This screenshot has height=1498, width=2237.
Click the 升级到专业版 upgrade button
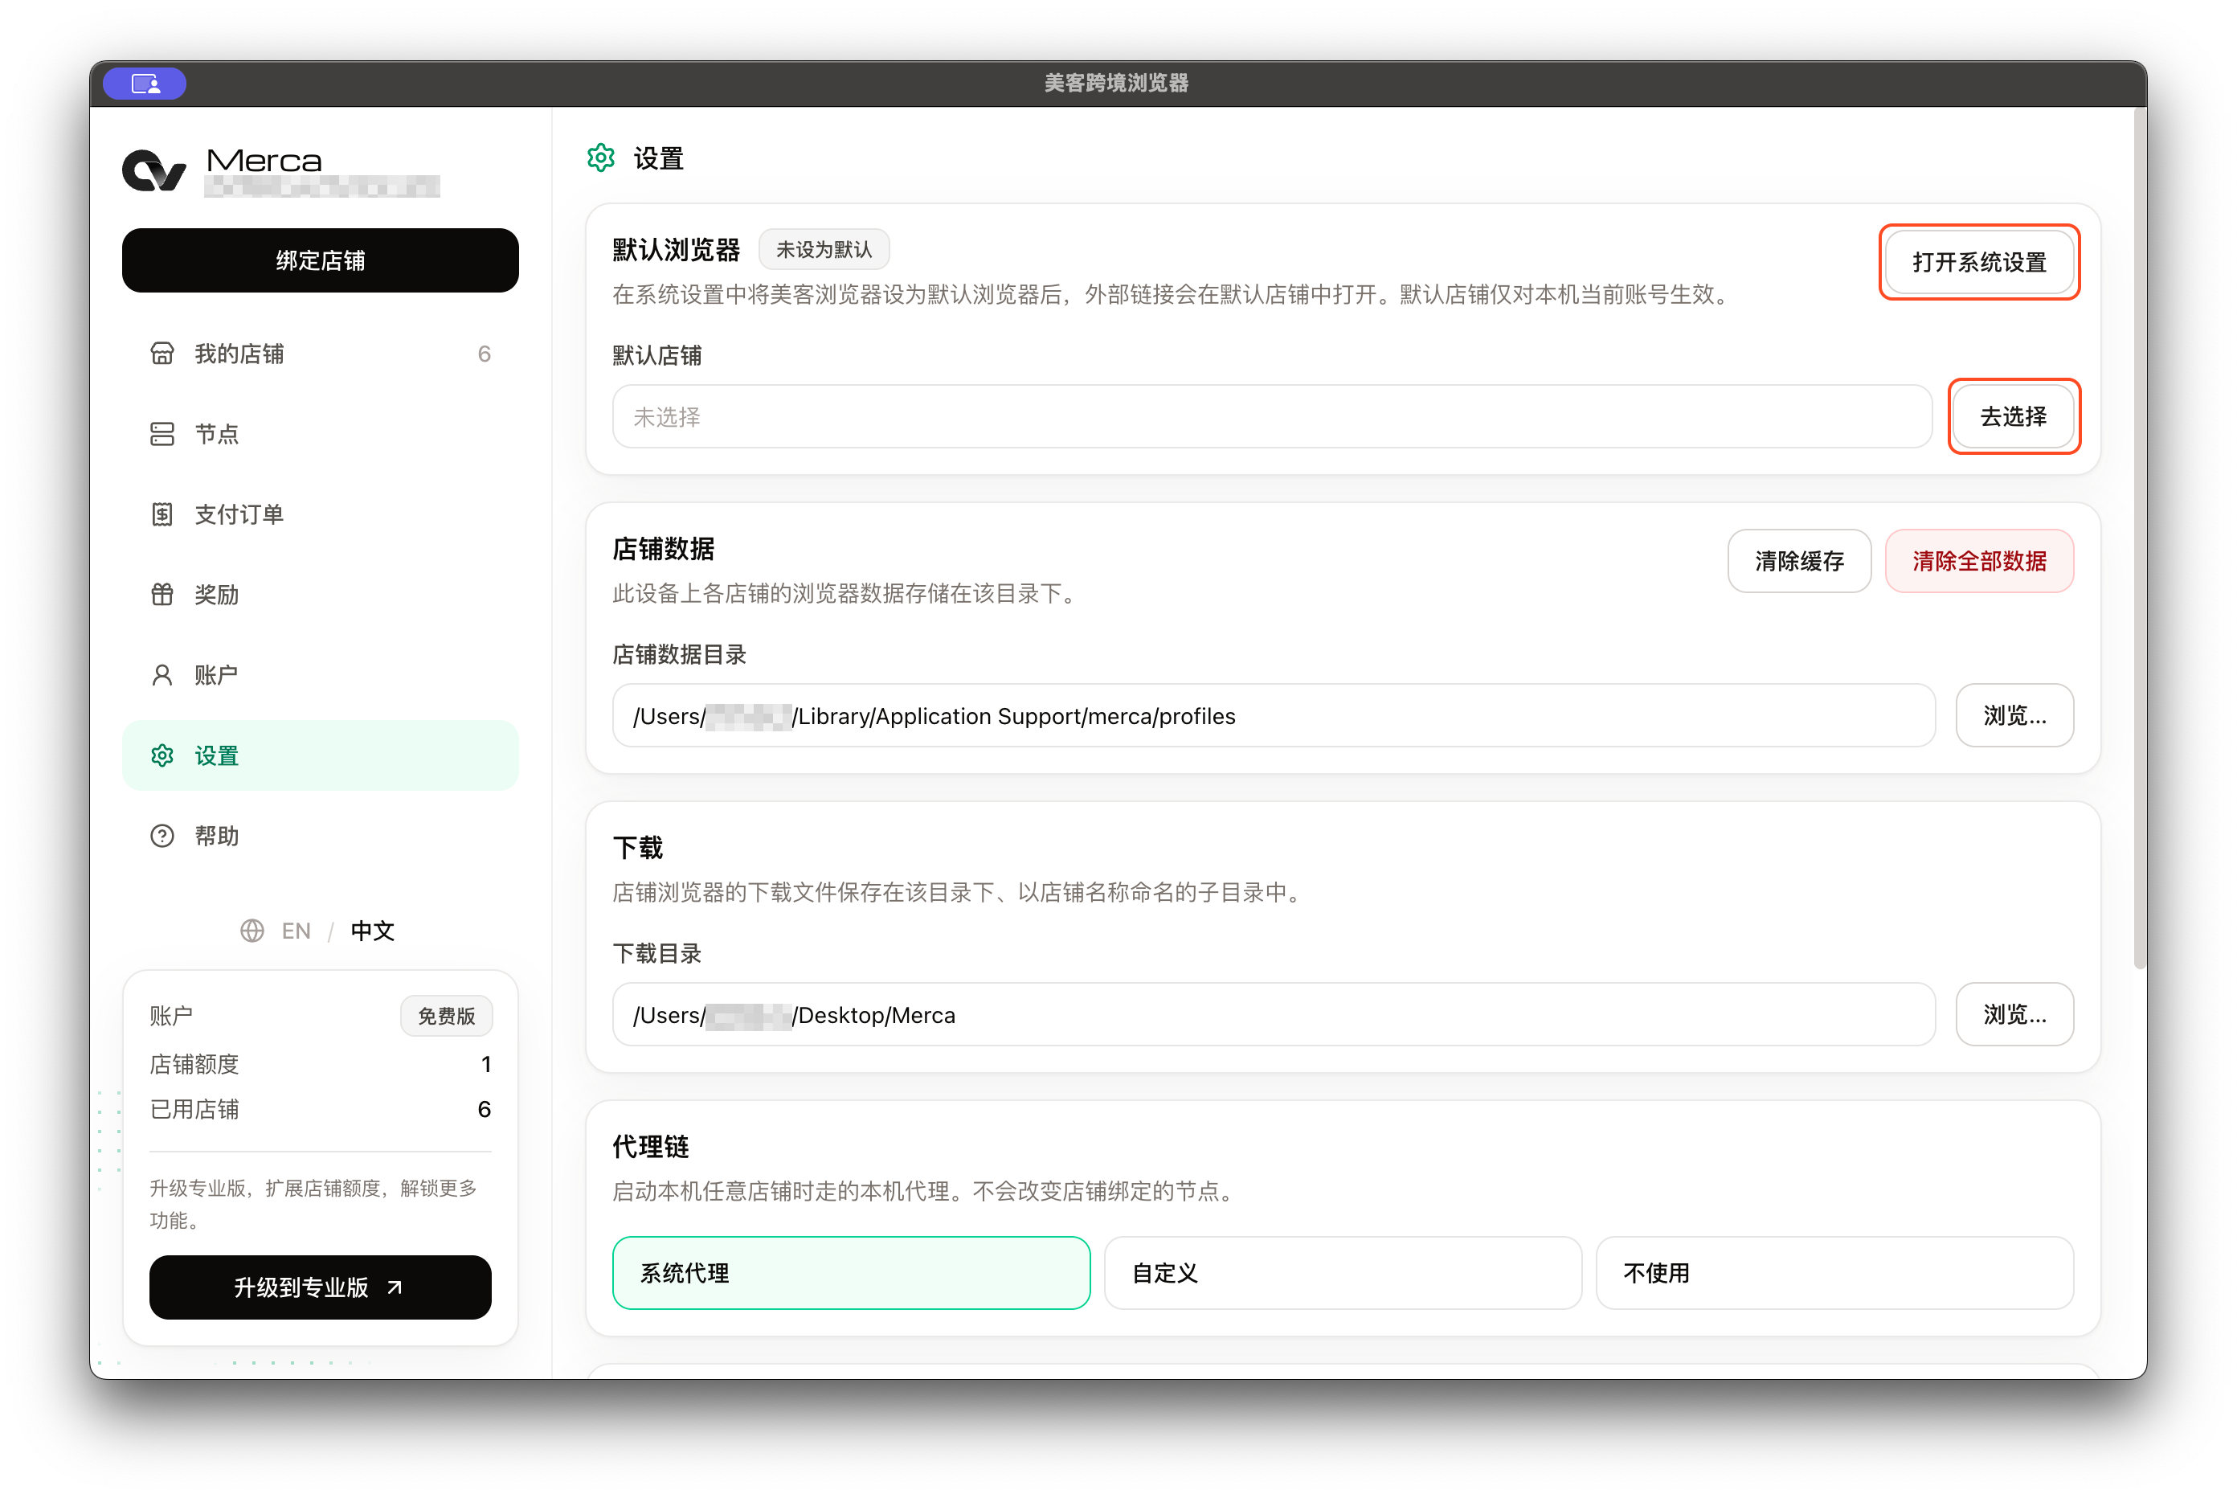tap(320, 1287)
